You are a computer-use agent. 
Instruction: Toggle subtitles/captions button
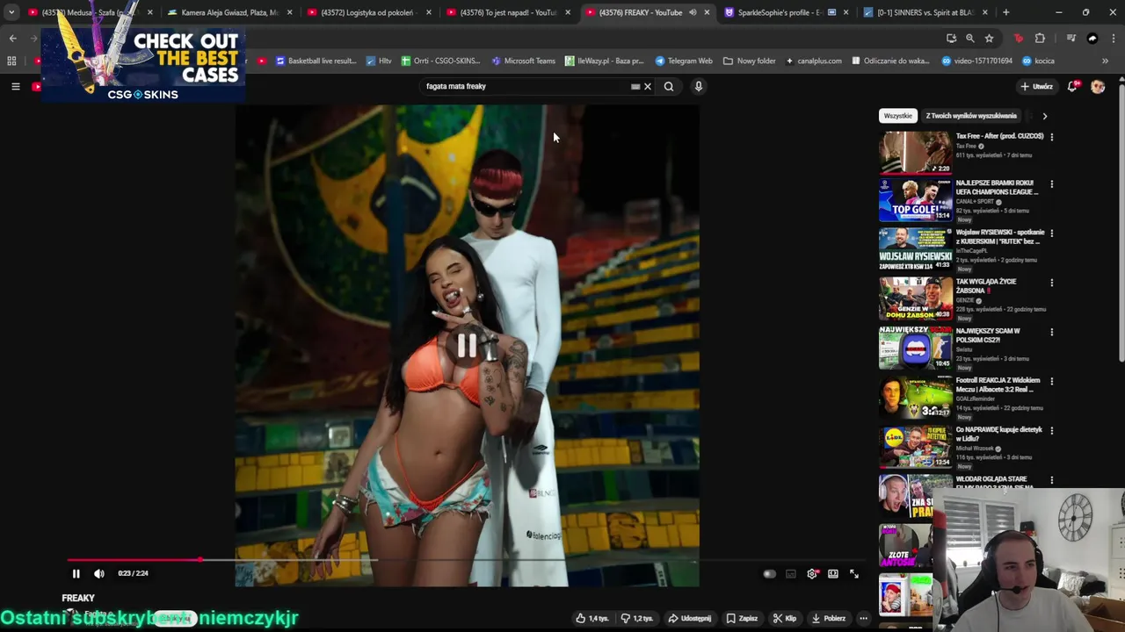[791, 573]
